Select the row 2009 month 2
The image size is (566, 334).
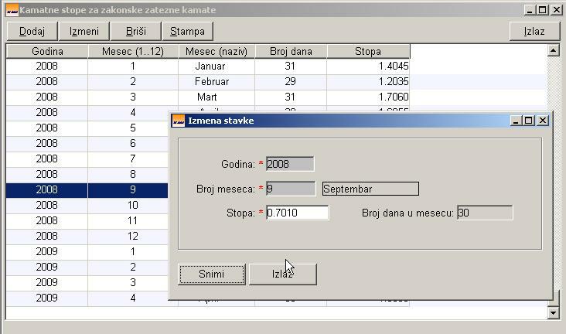(x=87, y=268)
